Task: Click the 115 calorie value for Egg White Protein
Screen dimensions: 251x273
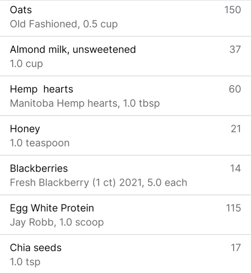Action: pos(233,208)
